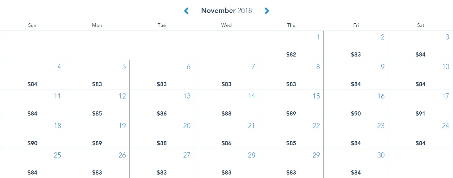Choose November 17 with $91 price

[421, 104]
